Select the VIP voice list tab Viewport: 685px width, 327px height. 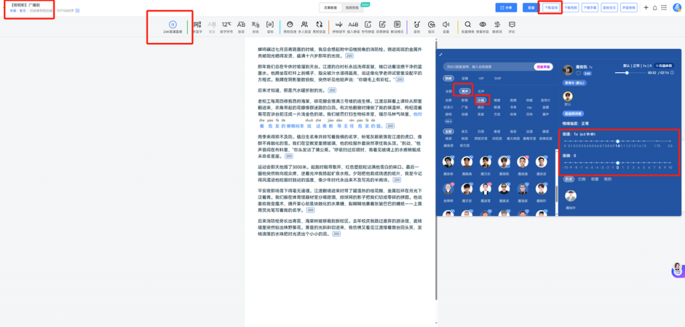click(x=482, y=78)
